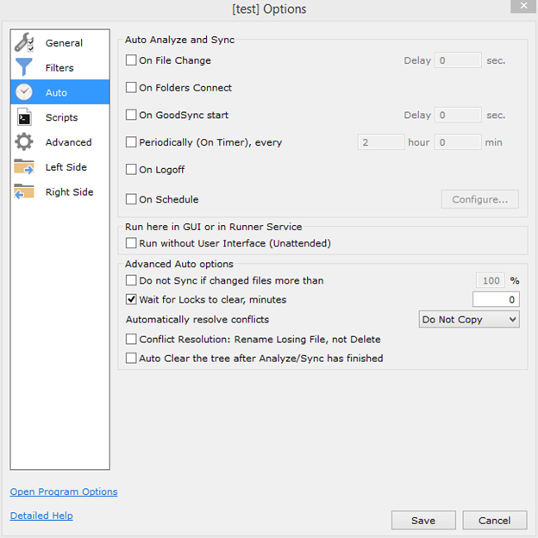Toggle On Folders Connect option

(x=131, y=88)
